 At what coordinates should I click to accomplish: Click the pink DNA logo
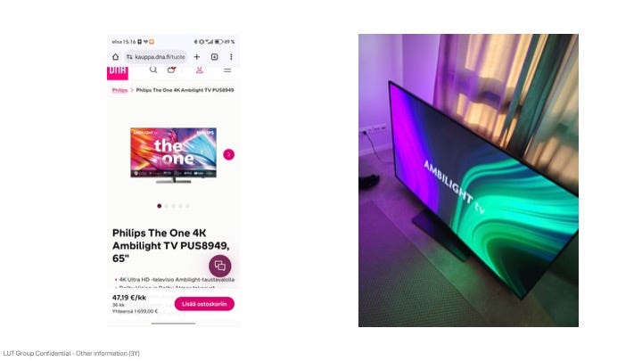[118, 72]
